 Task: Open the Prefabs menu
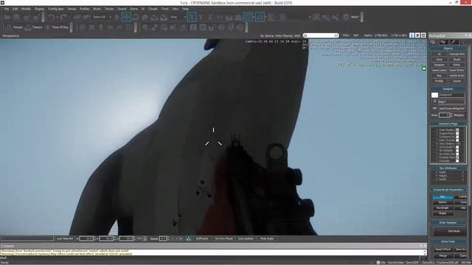[x=85, y=9]
